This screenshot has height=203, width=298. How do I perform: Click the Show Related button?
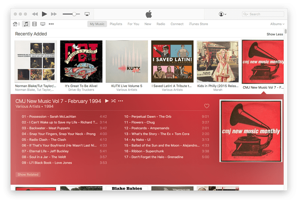28,175
